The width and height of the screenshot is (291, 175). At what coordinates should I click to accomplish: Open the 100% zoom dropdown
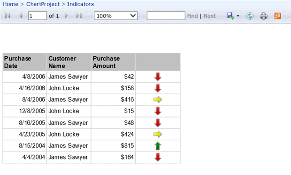coord(115,16)
